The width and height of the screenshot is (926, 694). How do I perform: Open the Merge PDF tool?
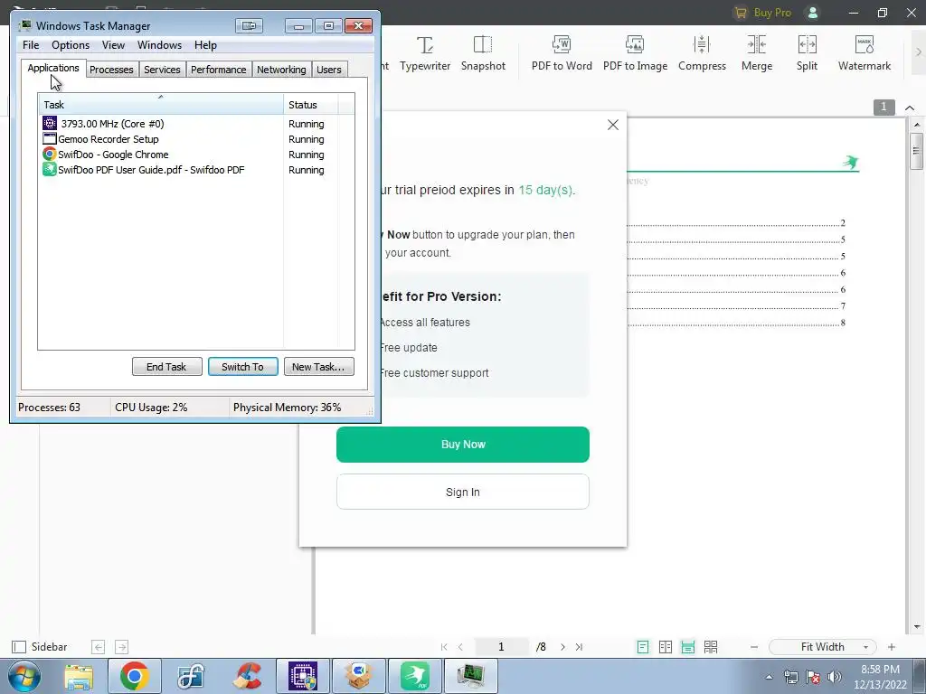coord(757,53)
